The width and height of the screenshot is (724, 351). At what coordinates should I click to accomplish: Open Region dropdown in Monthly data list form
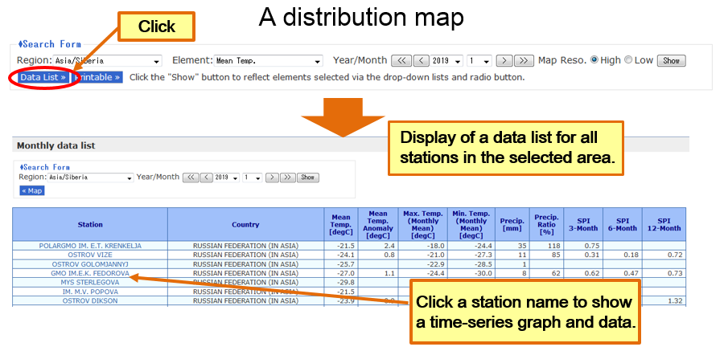click(91, 178)
